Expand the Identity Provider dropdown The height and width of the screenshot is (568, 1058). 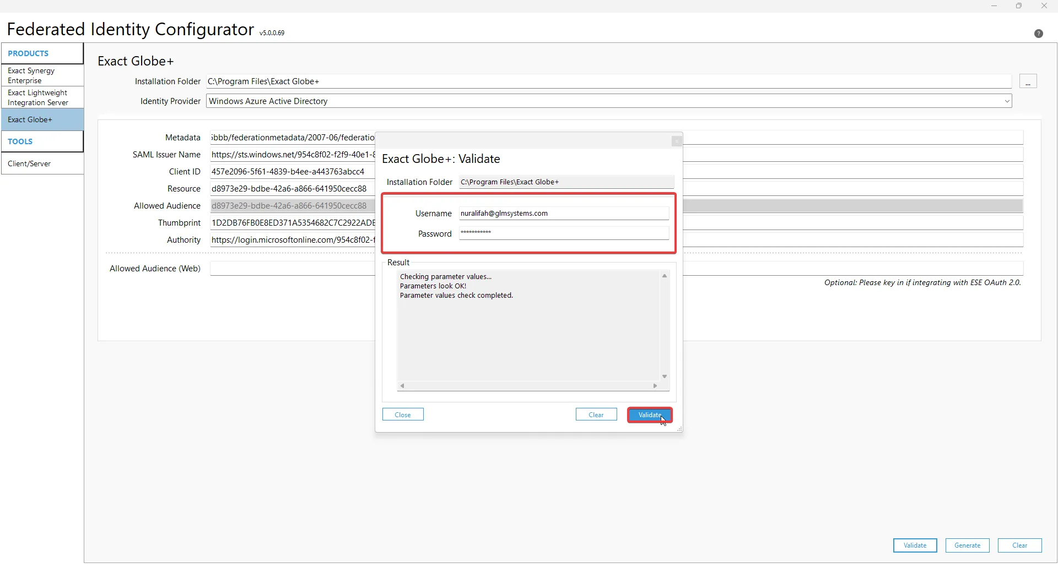click(1007, 101)
